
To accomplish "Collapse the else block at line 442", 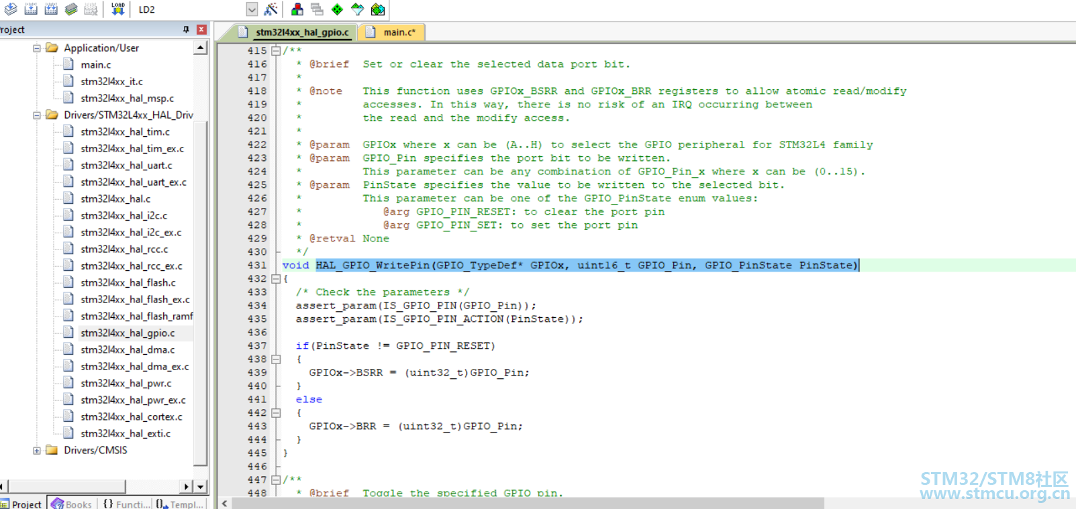I will click(276, 413).
